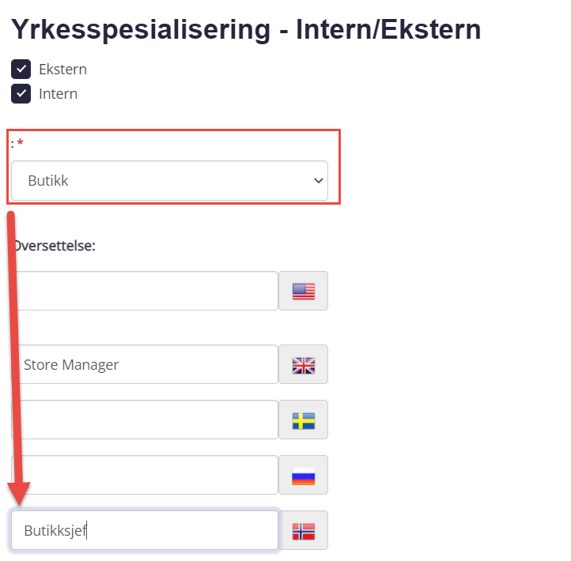The height and width of the screenshot is (561, 571).
Task: Select the word Butikk in the dropdown
Action: tap(48, 180)
